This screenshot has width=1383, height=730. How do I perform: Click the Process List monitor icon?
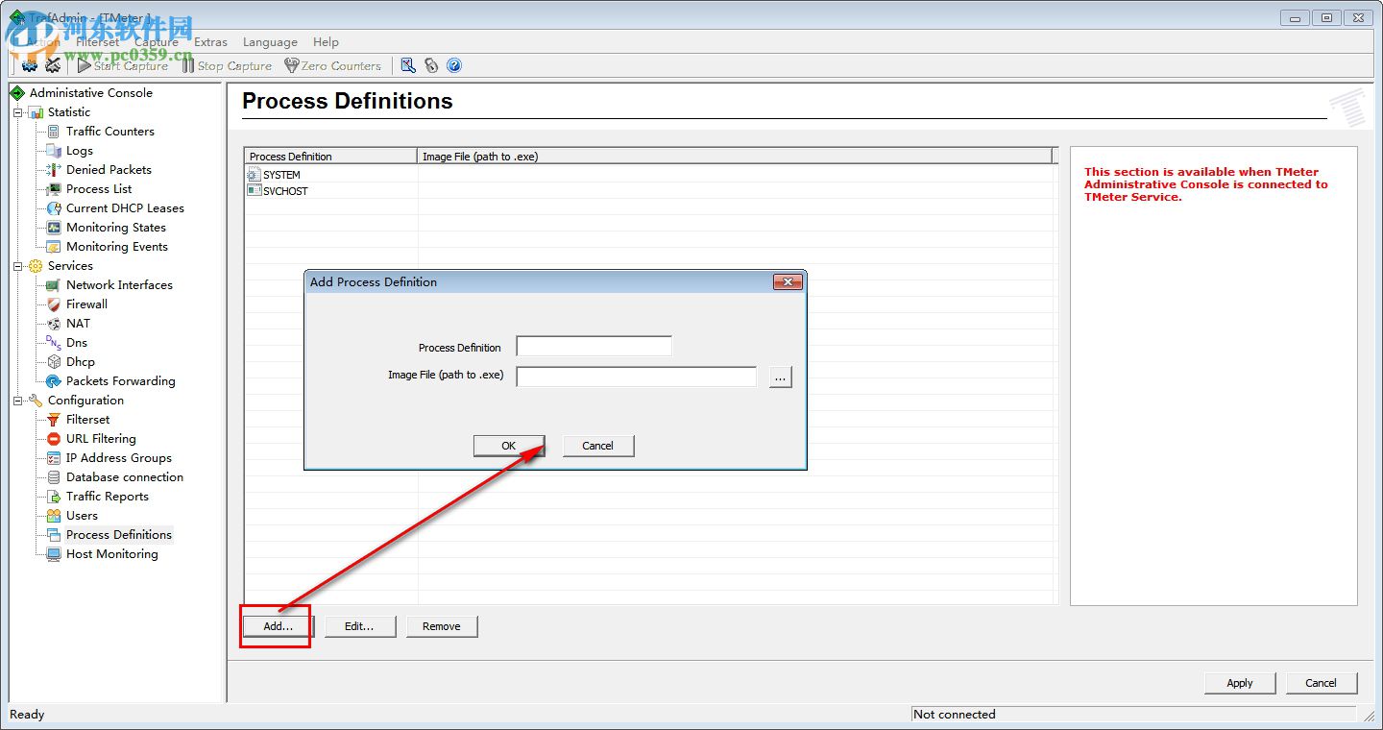[x=54, y=189]
